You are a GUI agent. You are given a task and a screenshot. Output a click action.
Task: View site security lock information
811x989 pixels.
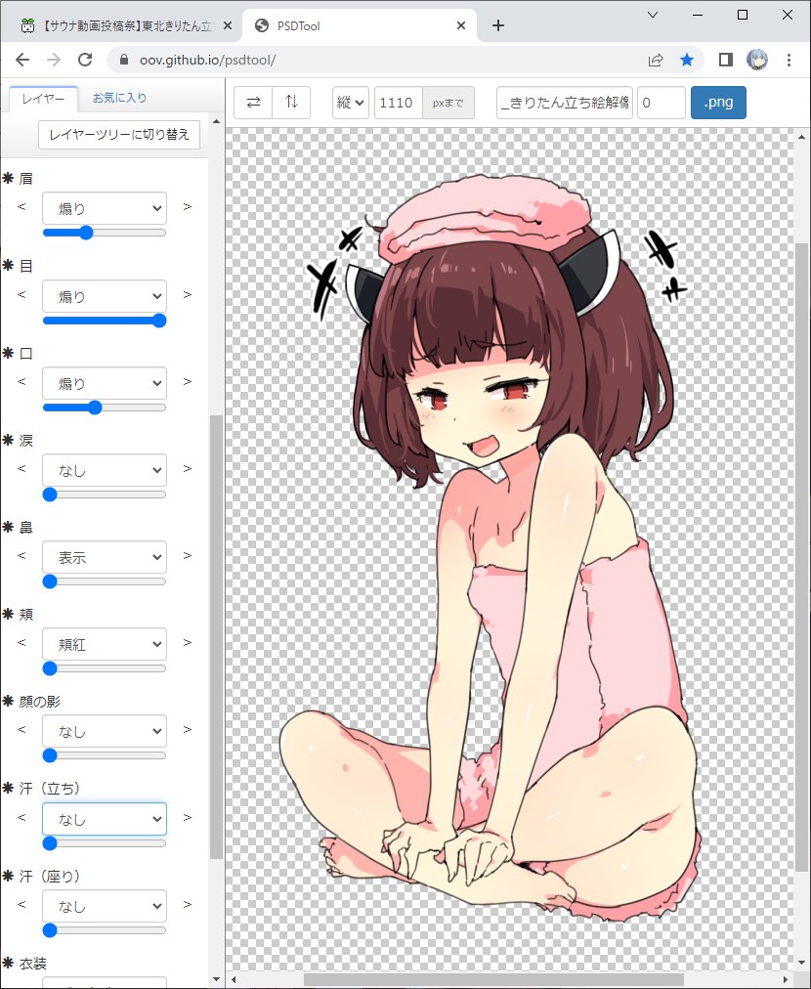[124, 60]
